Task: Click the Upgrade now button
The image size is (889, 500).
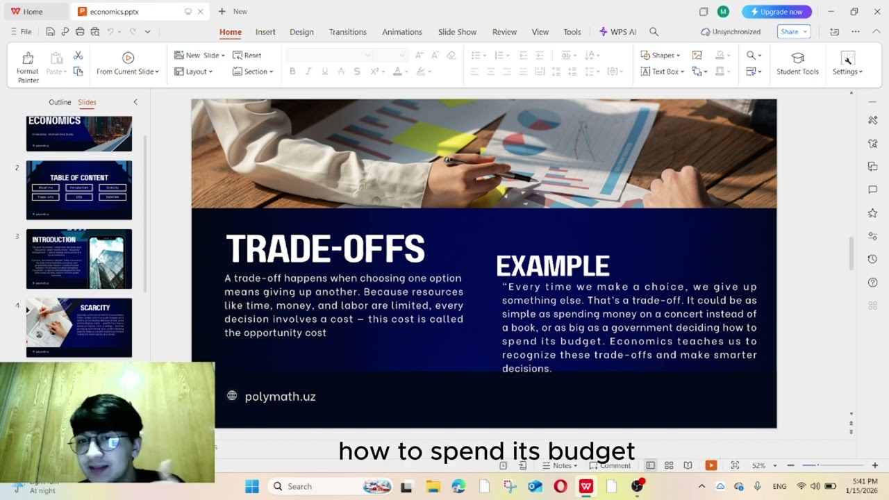Action: pos(776,12)
